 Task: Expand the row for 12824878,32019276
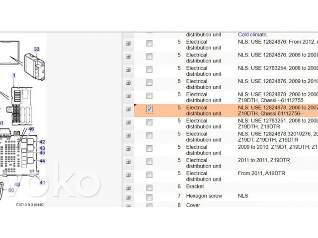click(128, 135)
